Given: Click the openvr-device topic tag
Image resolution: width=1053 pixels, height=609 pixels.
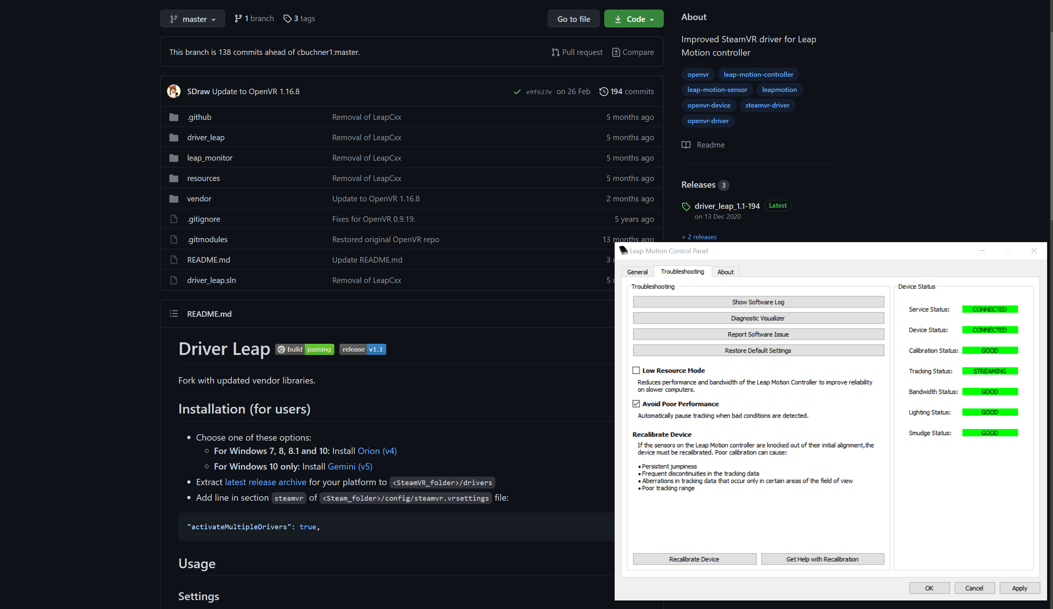Looking at the screenshot, I should [x=709, y=105].
